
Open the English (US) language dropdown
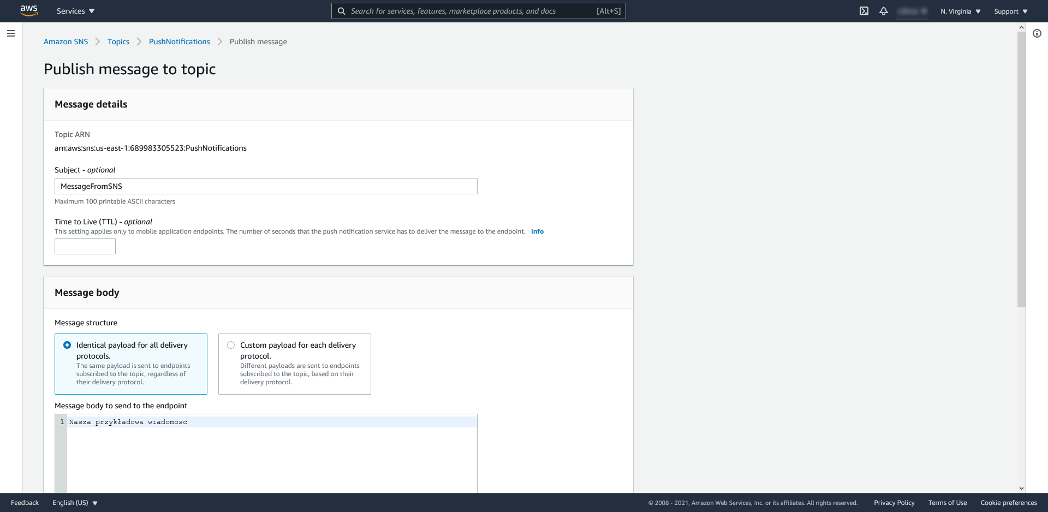pyautogui.click(x=75, y=503)
